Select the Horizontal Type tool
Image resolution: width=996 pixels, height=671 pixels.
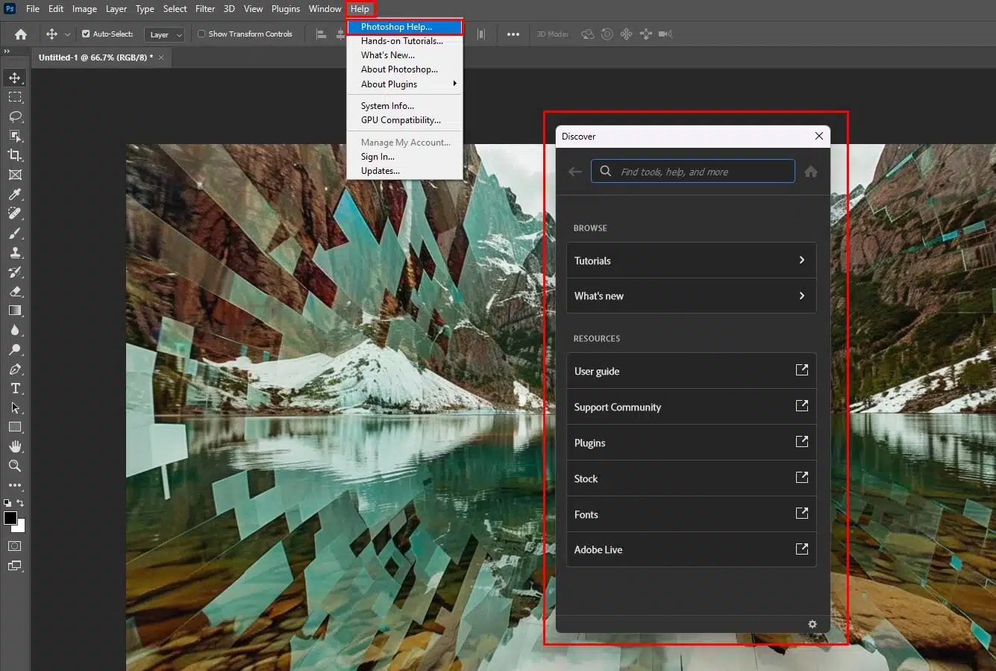tap(15, 388)
